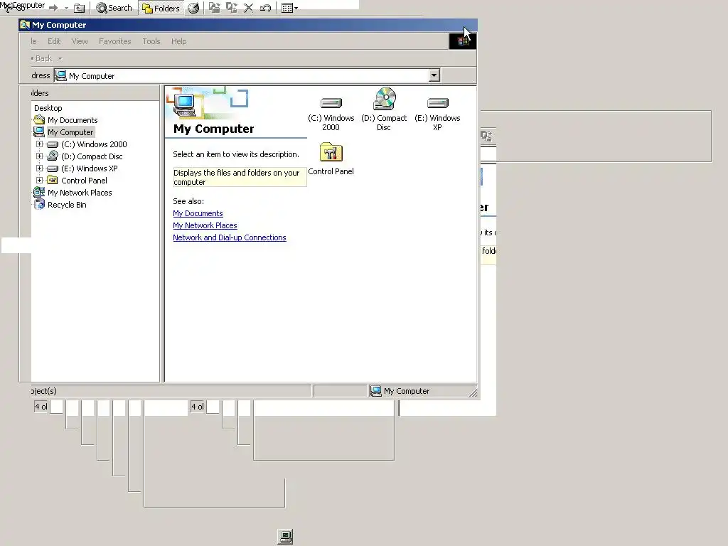Click the large My Computer banner icon
This screenshot has height=546, width=728.
point(185,104)
